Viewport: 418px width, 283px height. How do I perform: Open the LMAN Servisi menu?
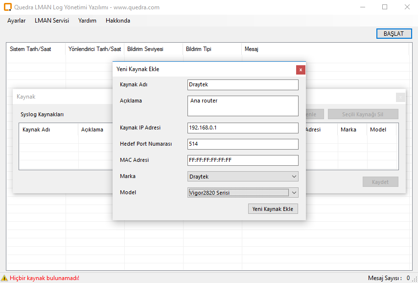click(52, 21)
